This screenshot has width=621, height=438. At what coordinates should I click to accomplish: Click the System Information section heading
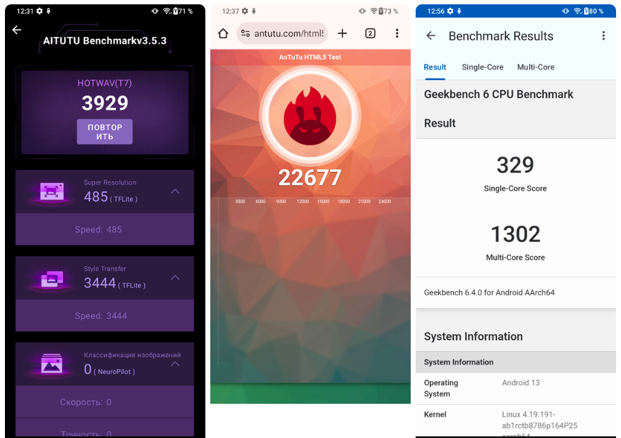473,337
